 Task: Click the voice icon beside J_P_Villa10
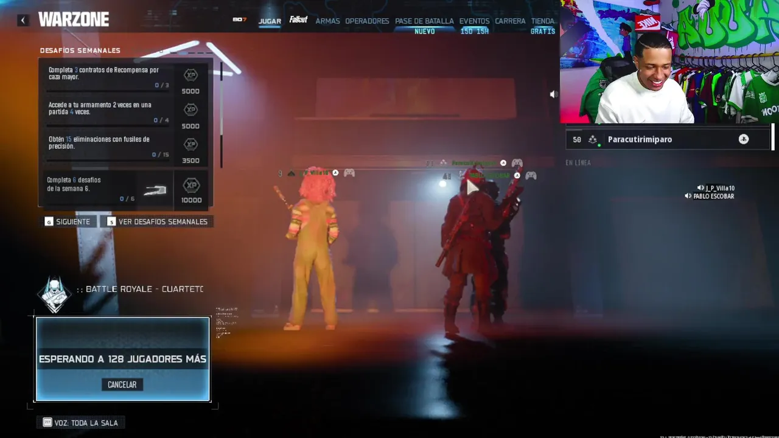[700, 189]
